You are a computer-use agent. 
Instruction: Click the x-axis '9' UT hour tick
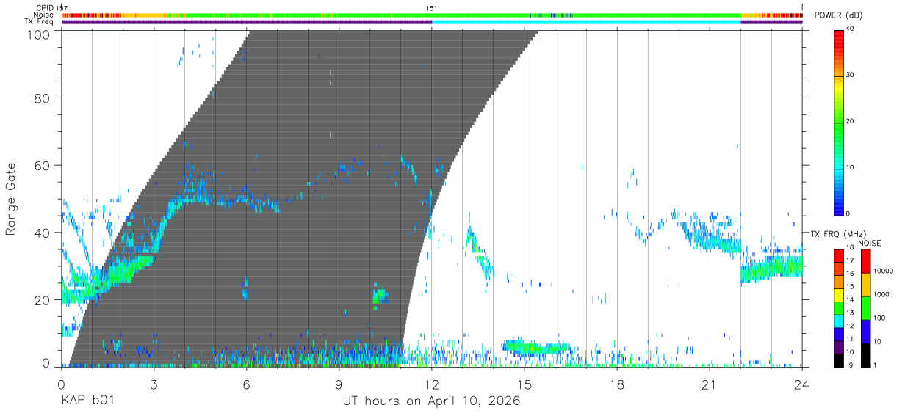339,384
